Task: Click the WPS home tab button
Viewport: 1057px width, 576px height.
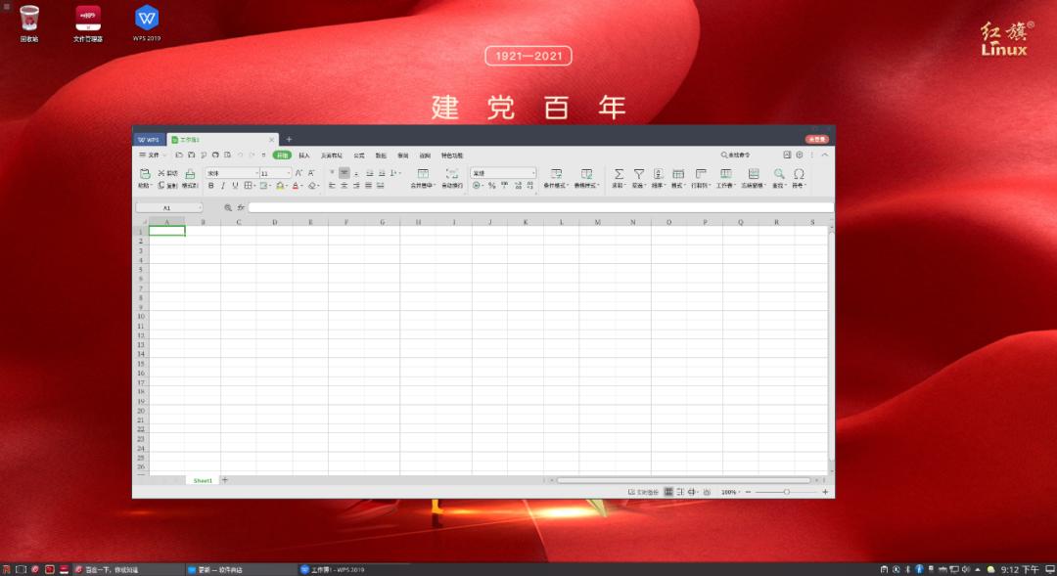Action: coord(149,140)
